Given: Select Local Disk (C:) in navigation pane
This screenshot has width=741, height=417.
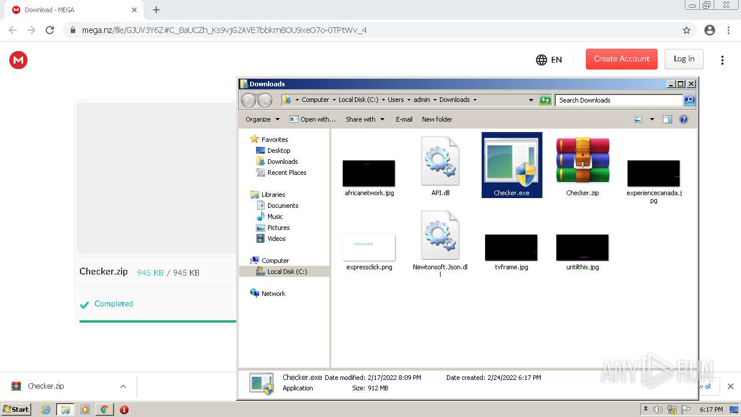Looking at the screenshot, I should point(284,272).
